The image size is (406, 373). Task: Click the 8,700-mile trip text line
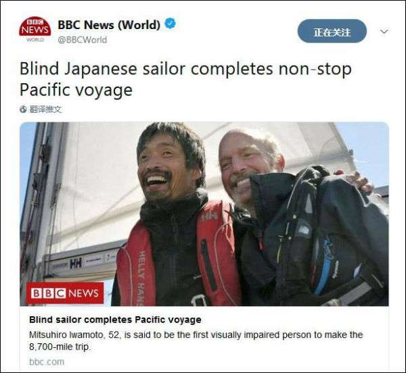60,347
